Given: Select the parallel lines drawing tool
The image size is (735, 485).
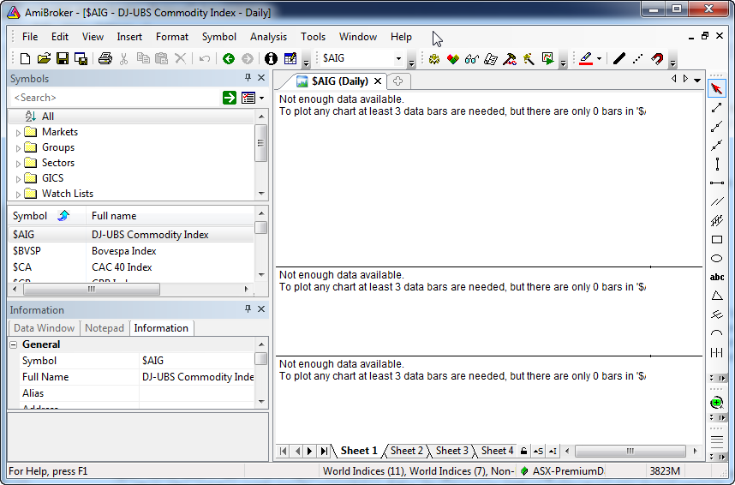Looking at the screenshot, I should (x=717, y=201).
